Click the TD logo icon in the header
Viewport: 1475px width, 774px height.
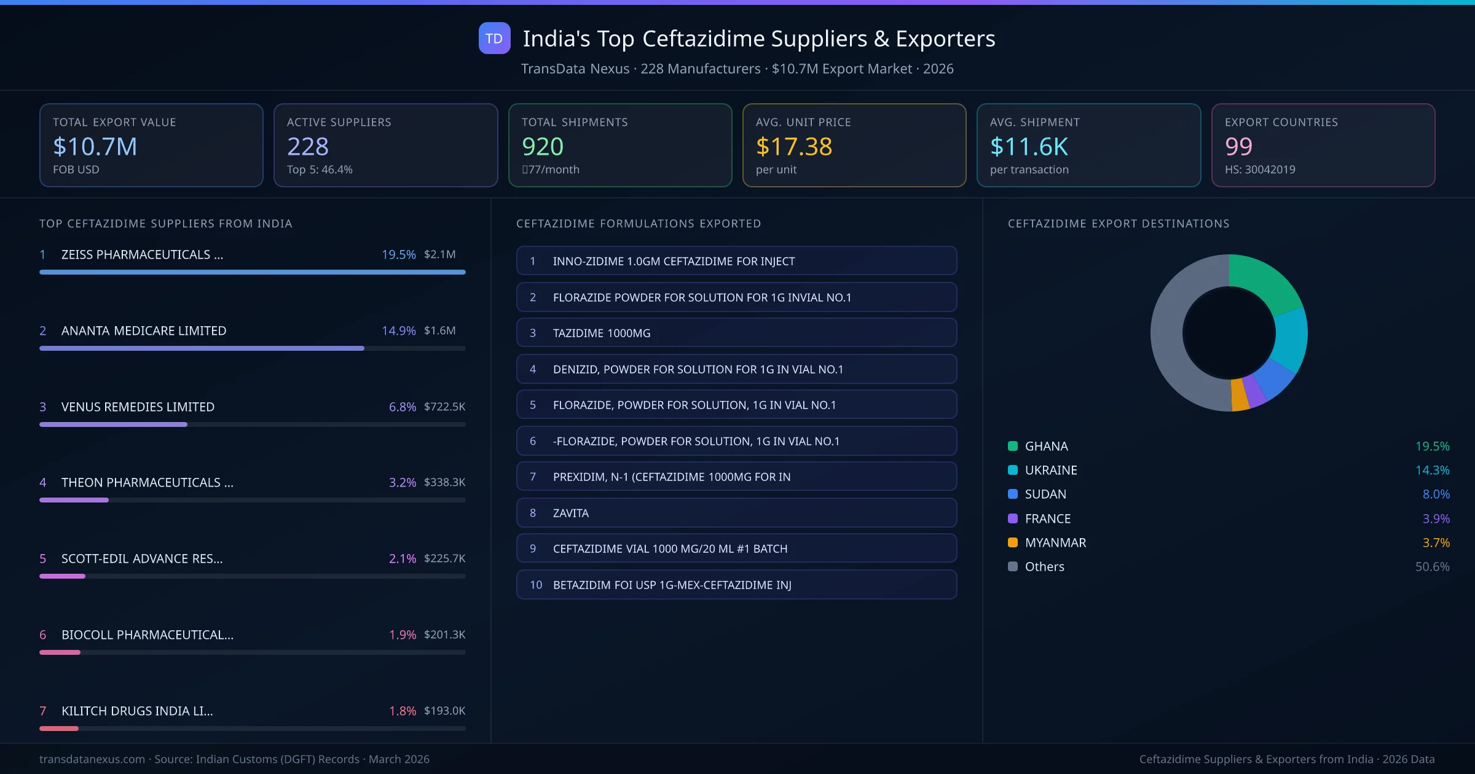(494, 38)
